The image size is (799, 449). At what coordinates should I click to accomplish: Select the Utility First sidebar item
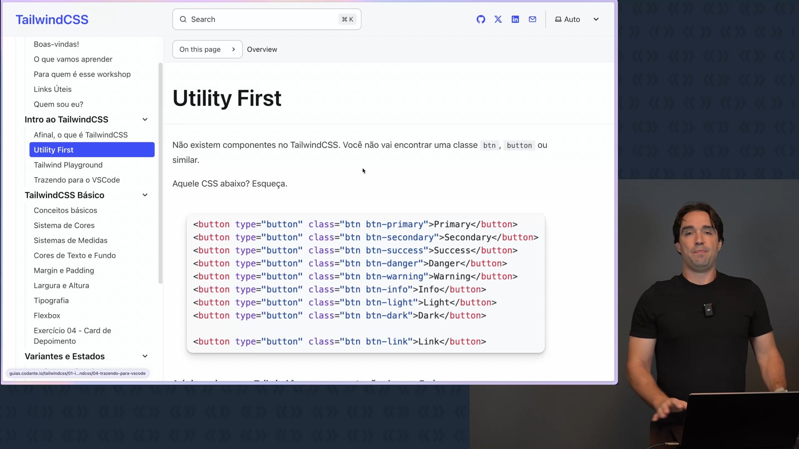92,150
